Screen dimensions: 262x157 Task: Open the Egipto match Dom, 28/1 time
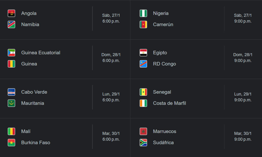click(x=243, y=57)
